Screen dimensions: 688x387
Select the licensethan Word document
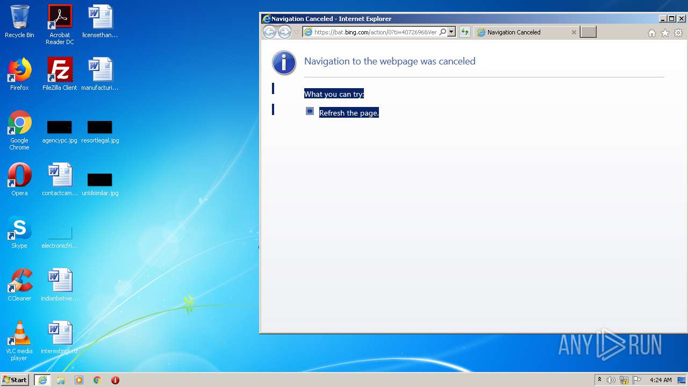click(x=100, y=22)
